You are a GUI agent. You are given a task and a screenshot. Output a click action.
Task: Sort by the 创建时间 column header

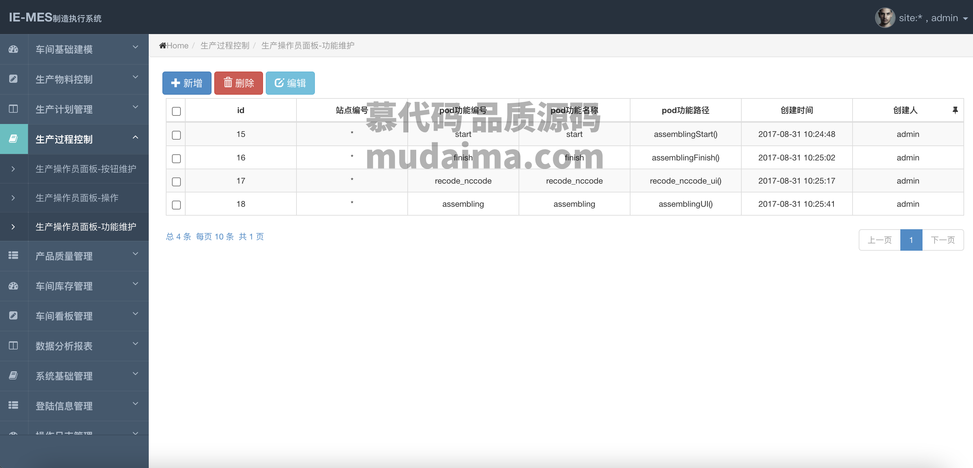(797, 110)
